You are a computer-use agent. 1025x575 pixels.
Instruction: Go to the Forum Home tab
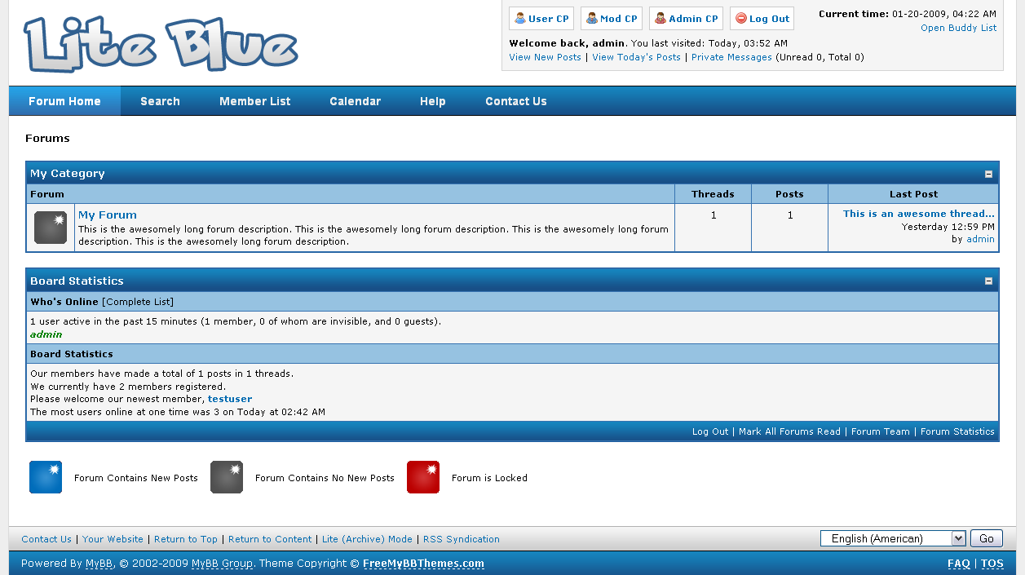[x=64, y=101]
